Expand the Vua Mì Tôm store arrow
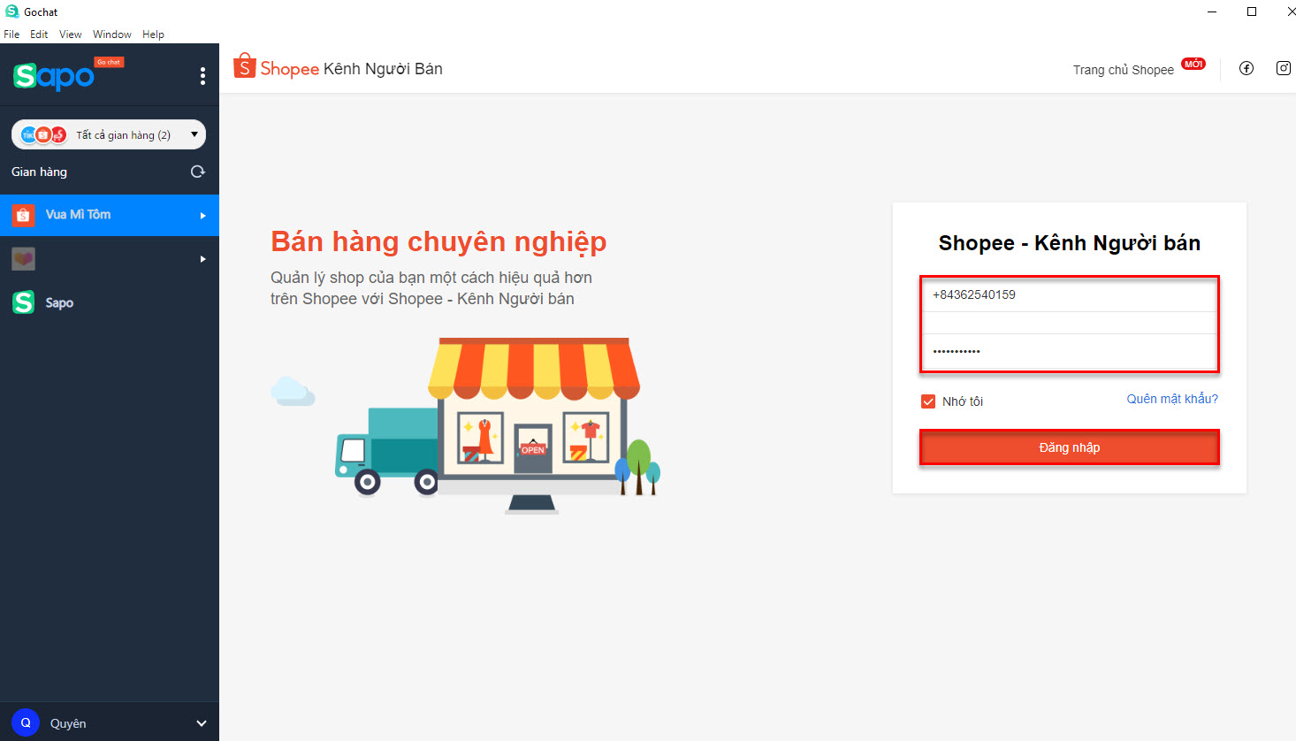This screenshot has height=741, width=1296. pyautogui.click(x=202, y=215)
